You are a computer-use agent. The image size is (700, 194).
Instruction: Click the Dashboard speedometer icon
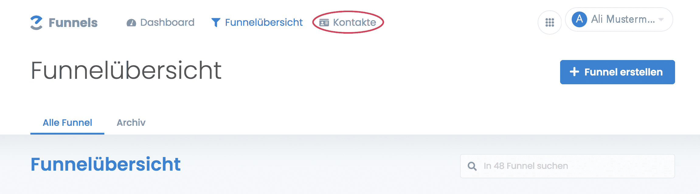[x=131, y=23]
